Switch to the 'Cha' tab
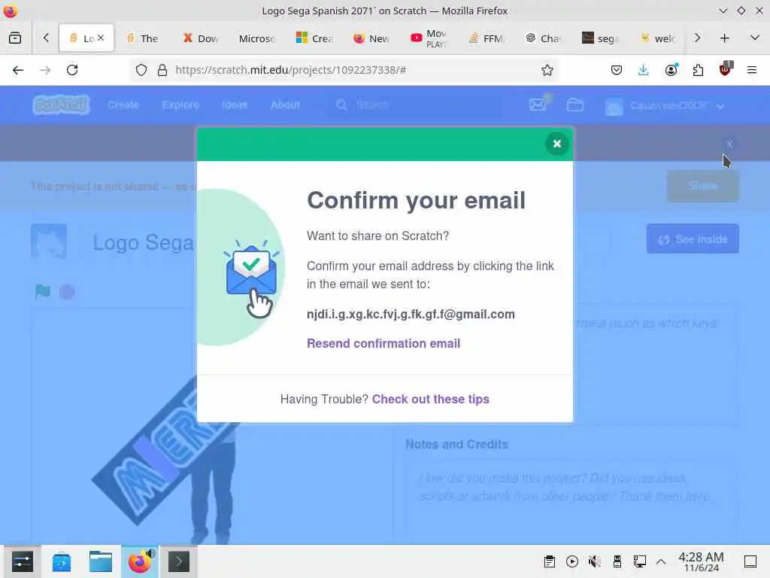 pyautogui.click(x=542, y=38)
